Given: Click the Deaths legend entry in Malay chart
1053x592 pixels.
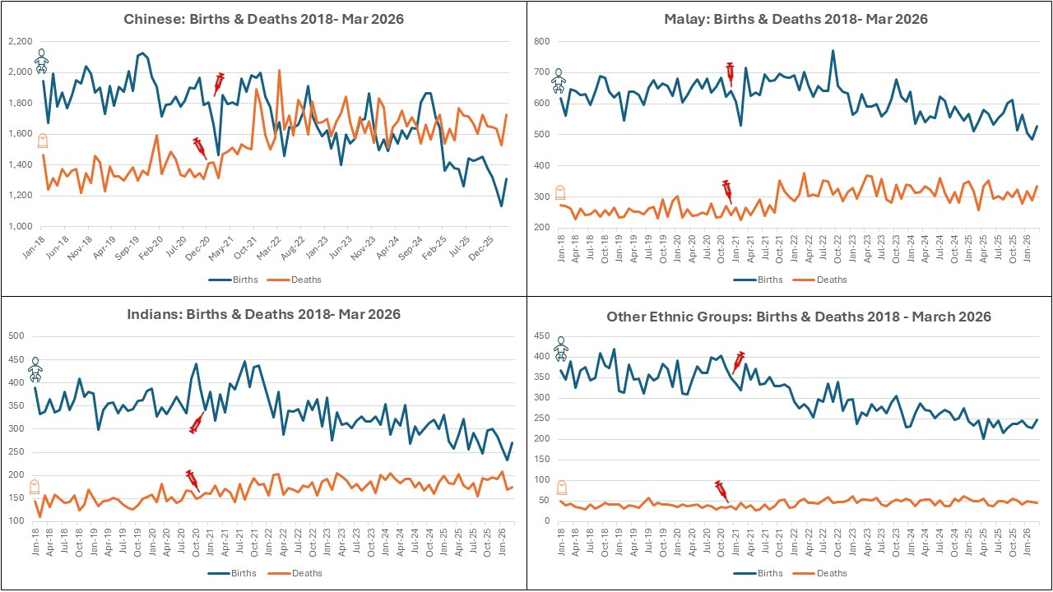Looking at the screenshot, I should point(823,280).
